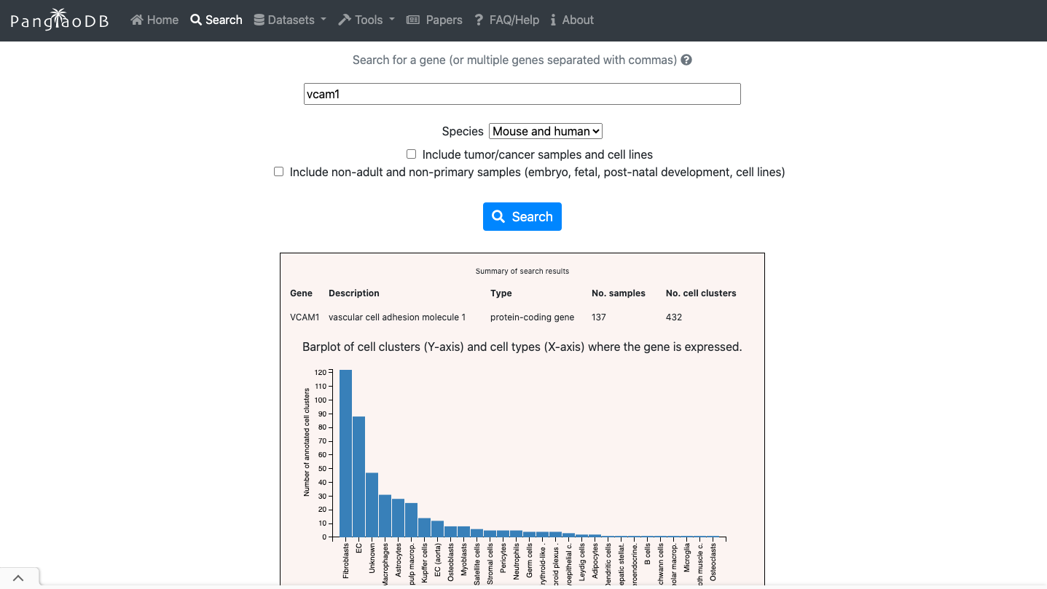The width and height of the screenshot is (1047, 589).
Task: Open the Papers menu item
Action: click(x=444, y=20)
